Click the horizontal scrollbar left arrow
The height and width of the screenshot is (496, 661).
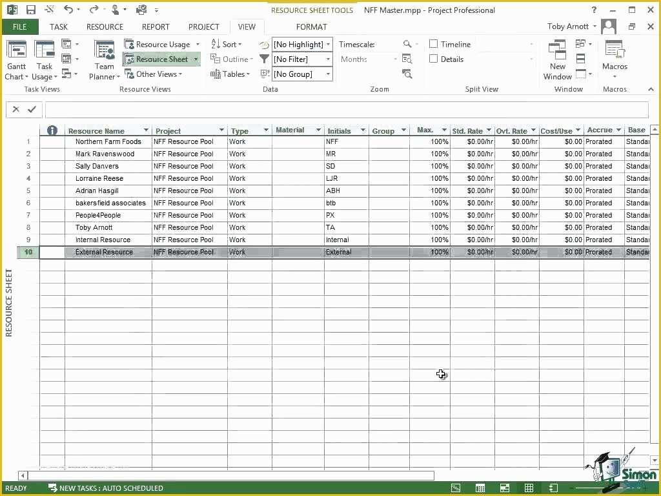[x=23, y=476]
